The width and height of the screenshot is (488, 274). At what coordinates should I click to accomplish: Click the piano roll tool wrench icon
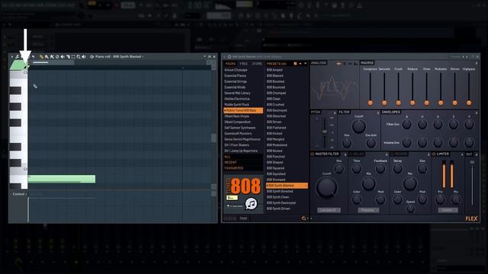click(18, 57)
